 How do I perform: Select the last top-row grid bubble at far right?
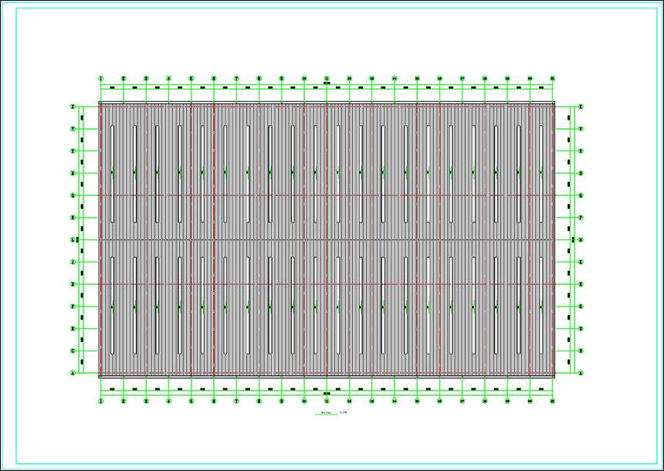pyautogui.click(x=553, y=78)
